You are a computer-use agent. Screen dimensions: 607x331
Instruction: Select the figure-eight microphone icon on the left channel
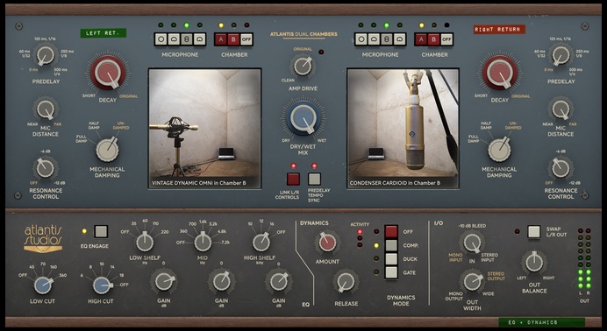[187, 39]
